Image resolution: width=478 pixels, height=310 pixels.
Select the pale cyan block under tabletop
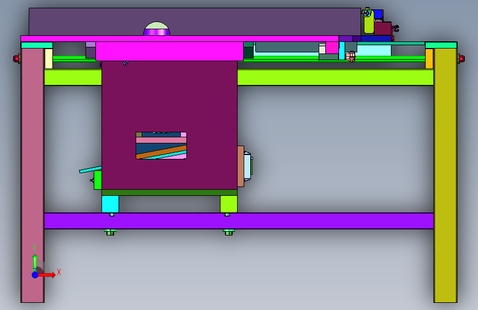[x=374, y=50]
